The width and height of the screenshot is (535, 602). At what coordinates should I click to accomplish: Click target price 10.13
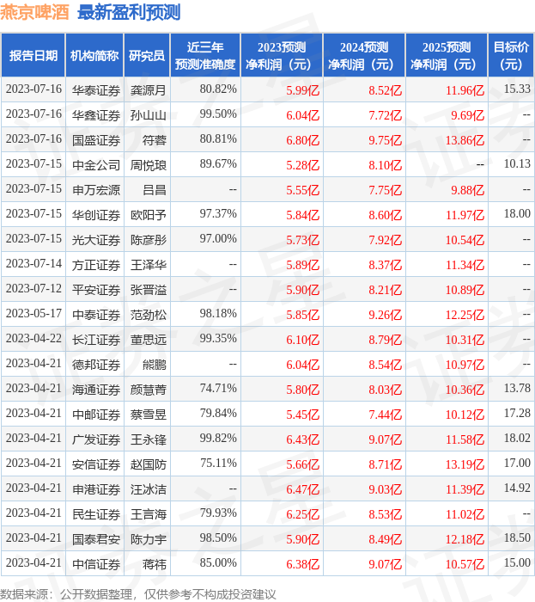click(x=517, y=164)
